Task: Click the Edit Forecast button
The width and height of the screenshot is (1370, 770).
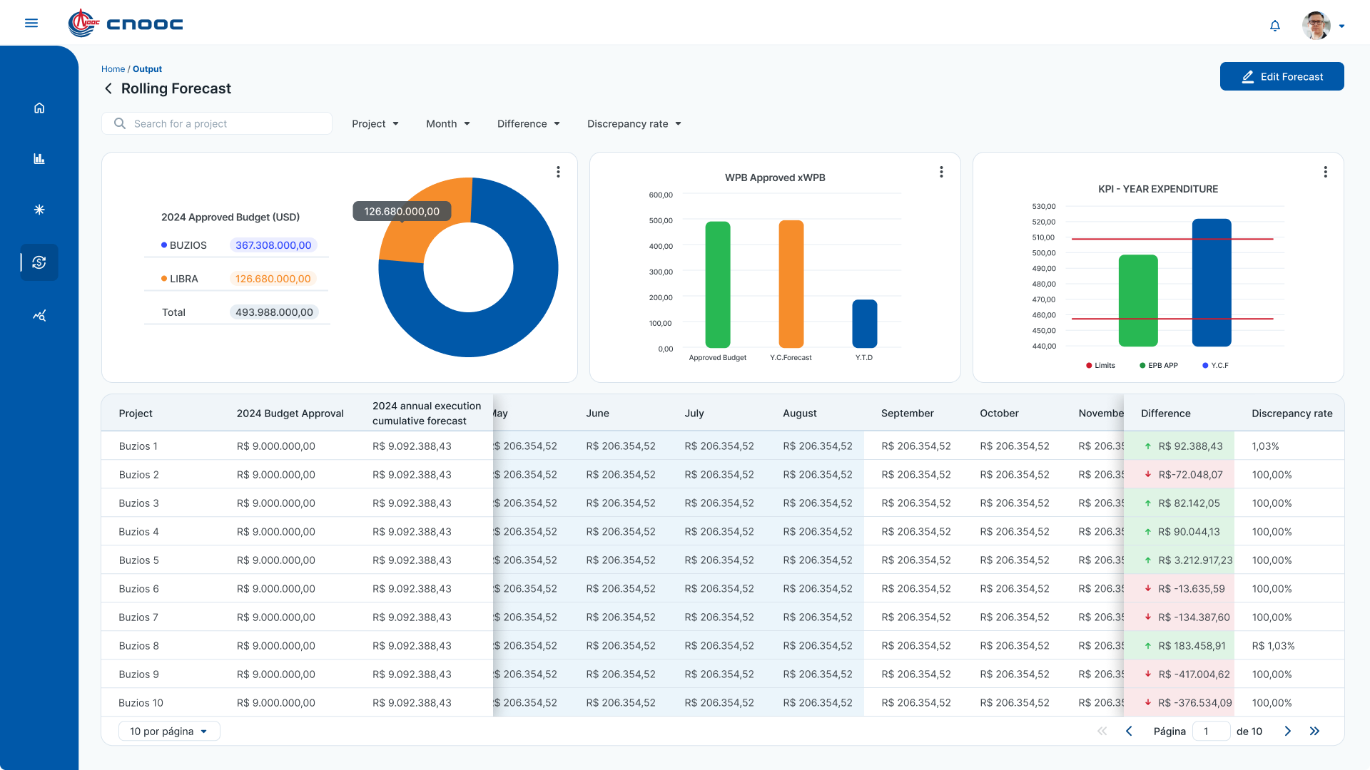Action: click(x=1282, y=76)
